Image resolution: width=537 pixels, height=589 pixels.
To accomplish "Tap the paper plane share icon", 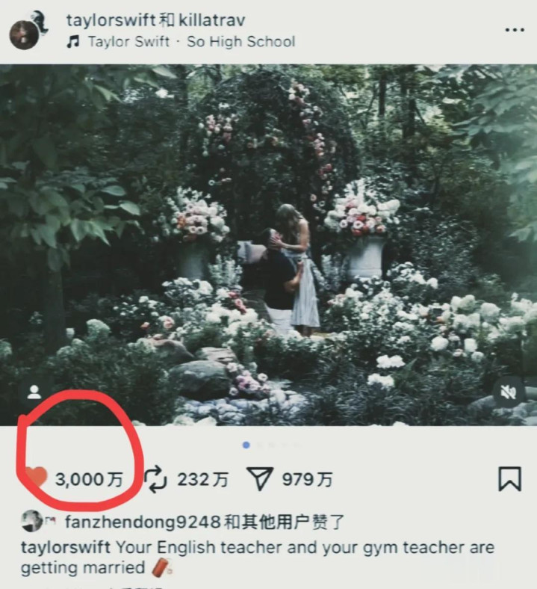I will point(259,479).
